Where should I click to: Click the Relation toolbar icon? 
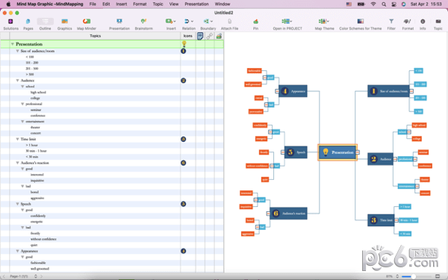(x=187, y=22)
